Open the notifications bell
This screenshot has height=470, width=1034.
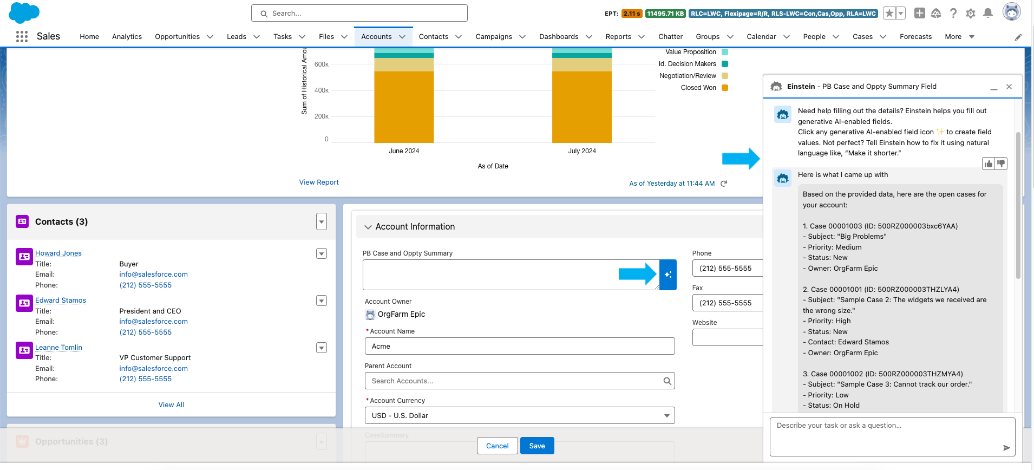988,13
